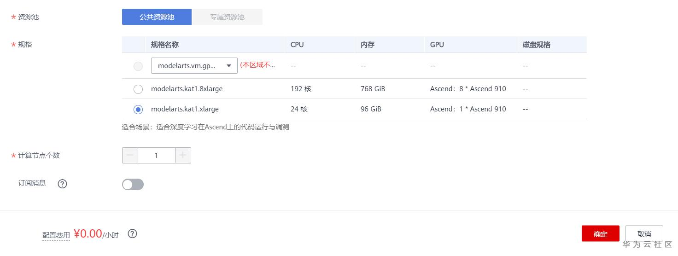This screenshot has height=256, width=678.
Task: Click the 规格名称 column header
Action: (x=164, y=45)
